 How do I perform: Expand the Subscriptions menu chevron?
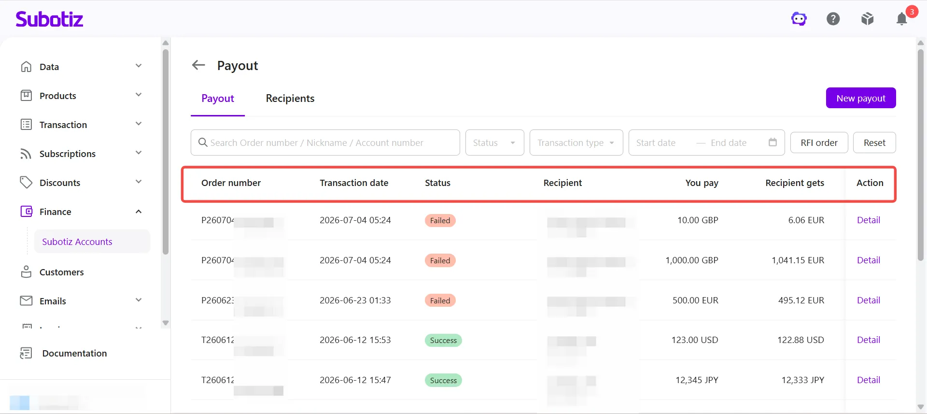139,153
